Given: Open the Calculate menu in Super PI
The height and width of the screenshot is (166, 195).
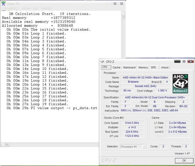Looking at the screenshot, I should [11, 8].
